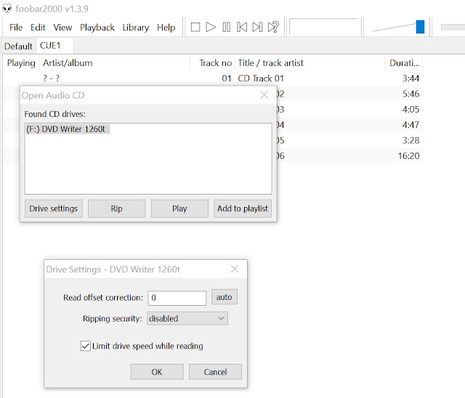Click the foobar2000 alien logo icon

click(7, 9)
